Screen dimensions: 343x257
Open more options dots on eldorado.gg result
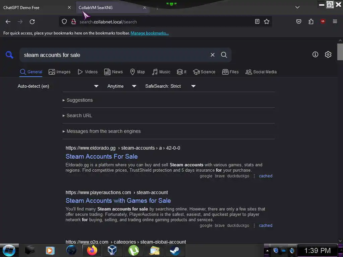click(x=254, y=176)
